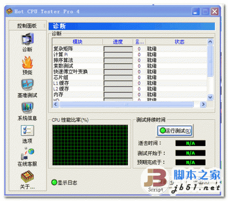Sort by the 进度 column header

click(x=118, y=42)
